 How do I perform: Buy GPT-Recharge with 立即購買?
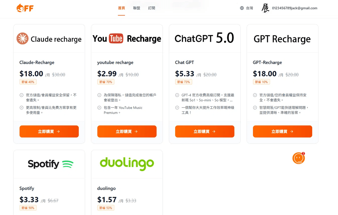click(x=283, y=132)
